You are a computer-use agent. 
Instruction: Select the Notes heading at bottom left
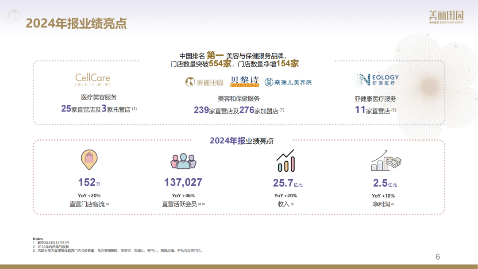38,239
